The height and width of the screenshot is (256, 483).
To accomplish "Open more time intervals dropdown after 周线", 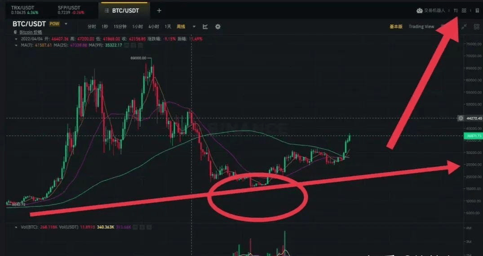I will [x=194, y=27].
